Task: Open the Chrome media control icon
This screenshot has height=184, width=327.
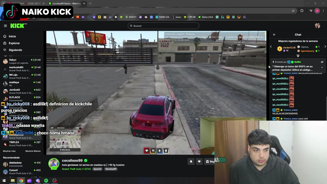Action: (x=311, y=11)
